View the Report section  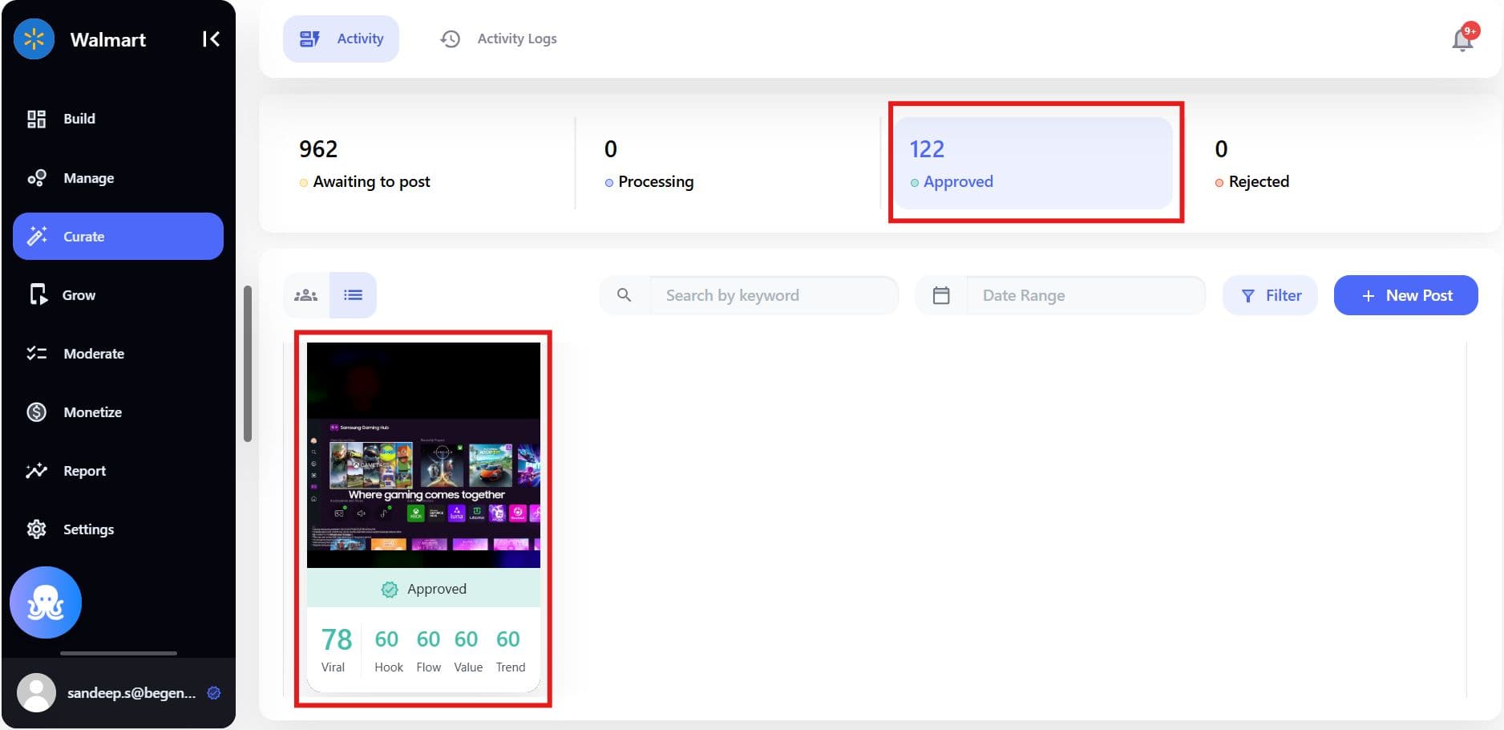point(118,470)
